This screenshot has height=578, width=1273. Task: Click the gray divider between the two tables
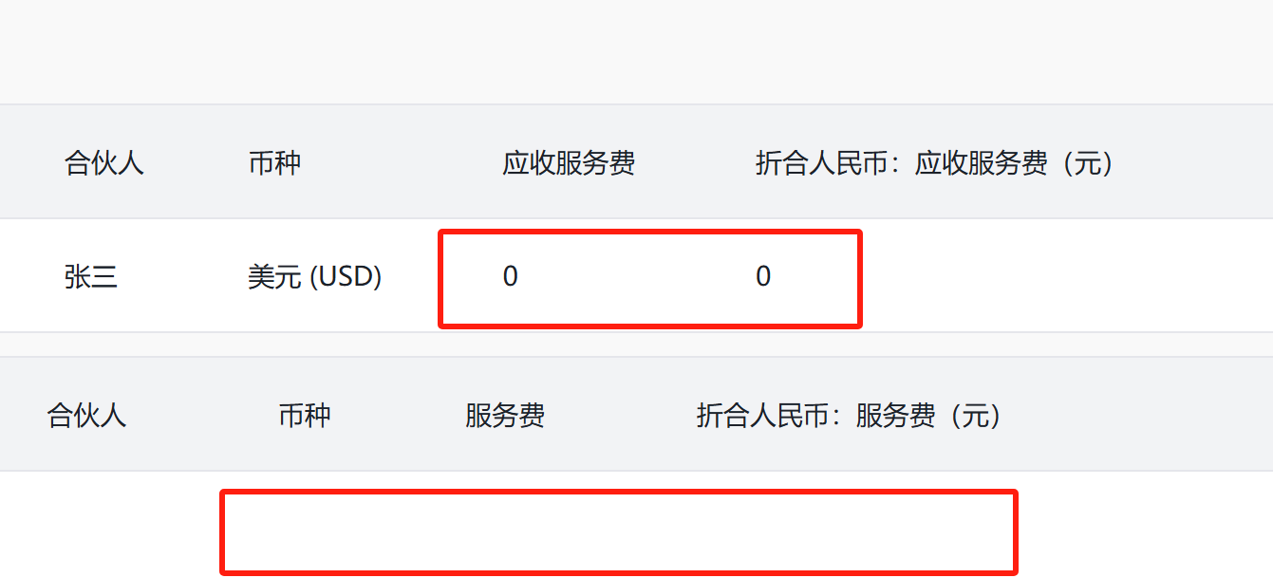tap(636, 345)
